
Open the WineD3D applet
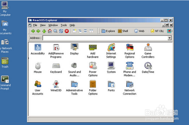[56, 86]
